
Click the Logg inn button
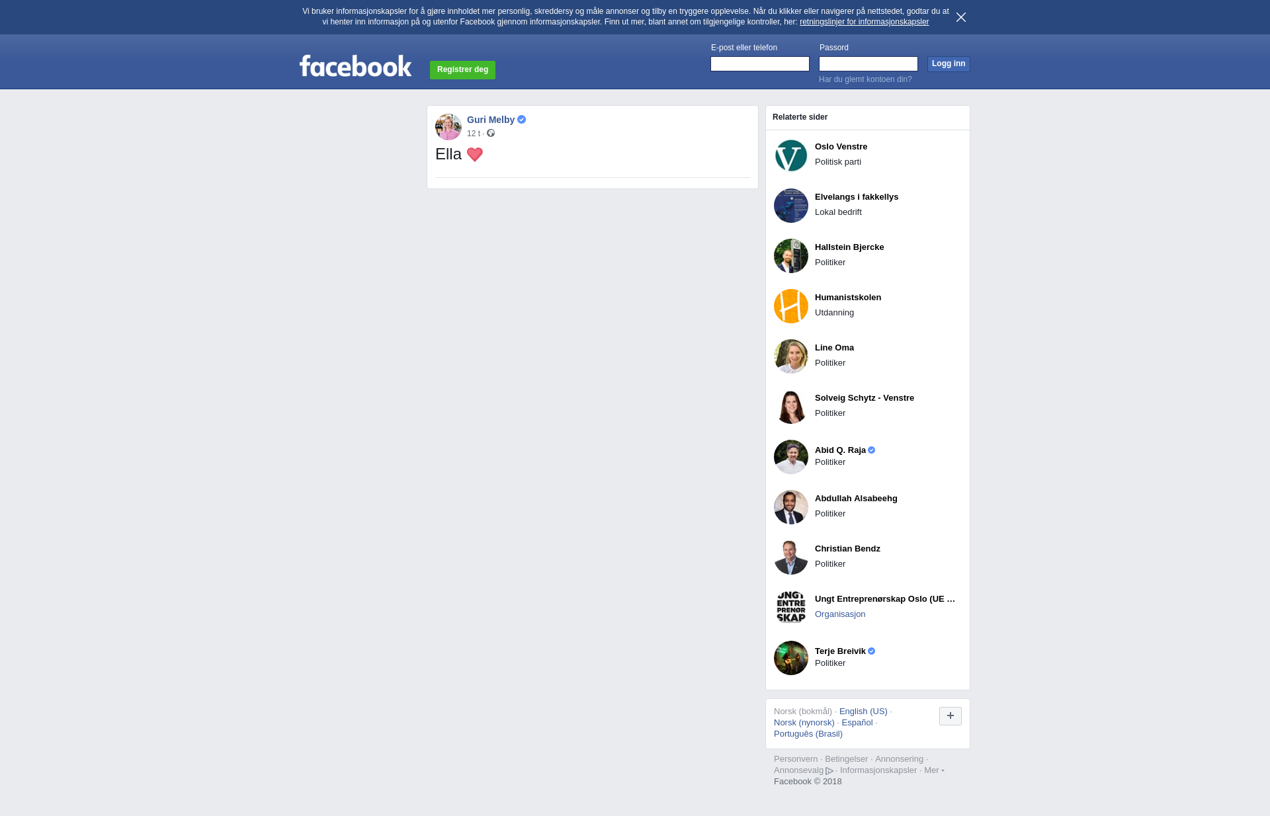point(949,63)
